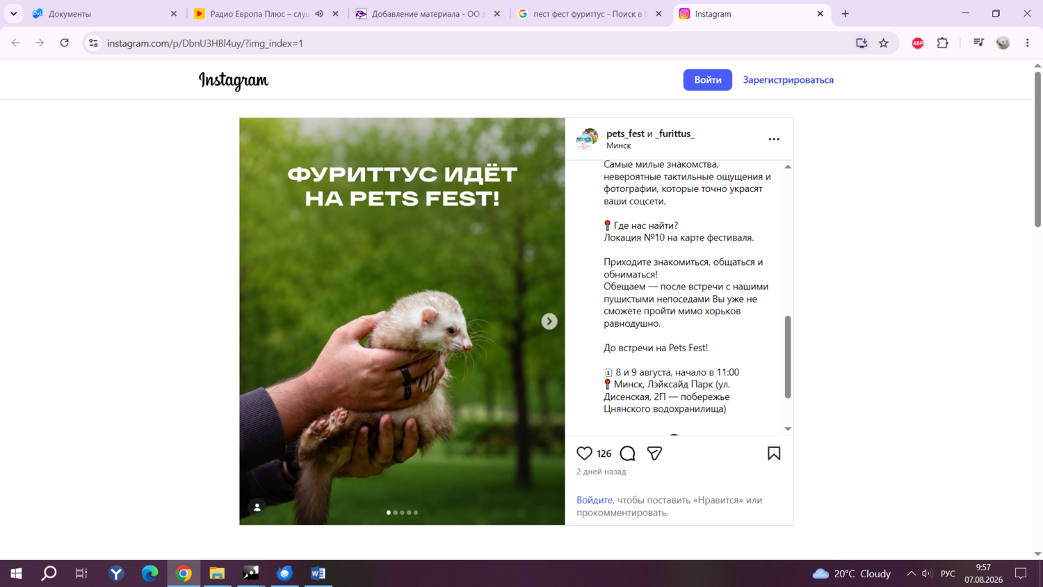The height and width of the screenshot is (587, 1043).
Task: Open the volume control in system tray
Action: (x=927, y=574)
